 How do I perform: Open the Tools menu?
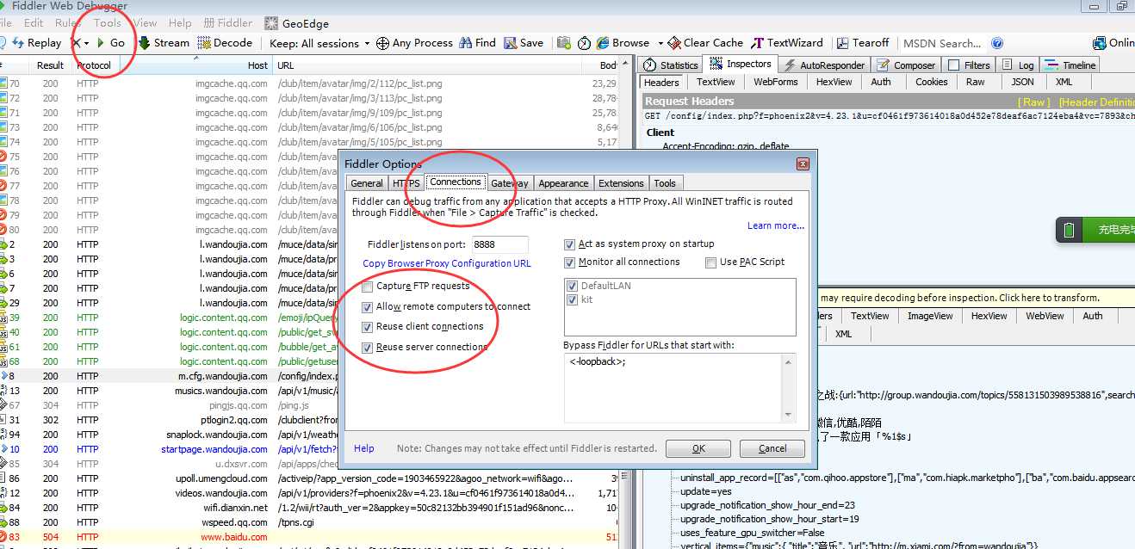click(108, 23)
